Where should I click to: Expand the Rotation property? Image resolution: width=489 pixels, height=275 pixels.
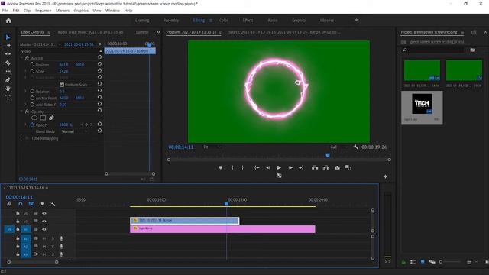25,91
